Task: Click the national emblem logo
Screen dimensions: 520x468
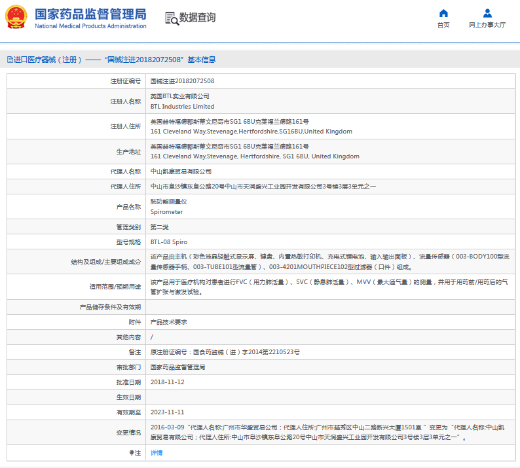Action: [16, 17]
